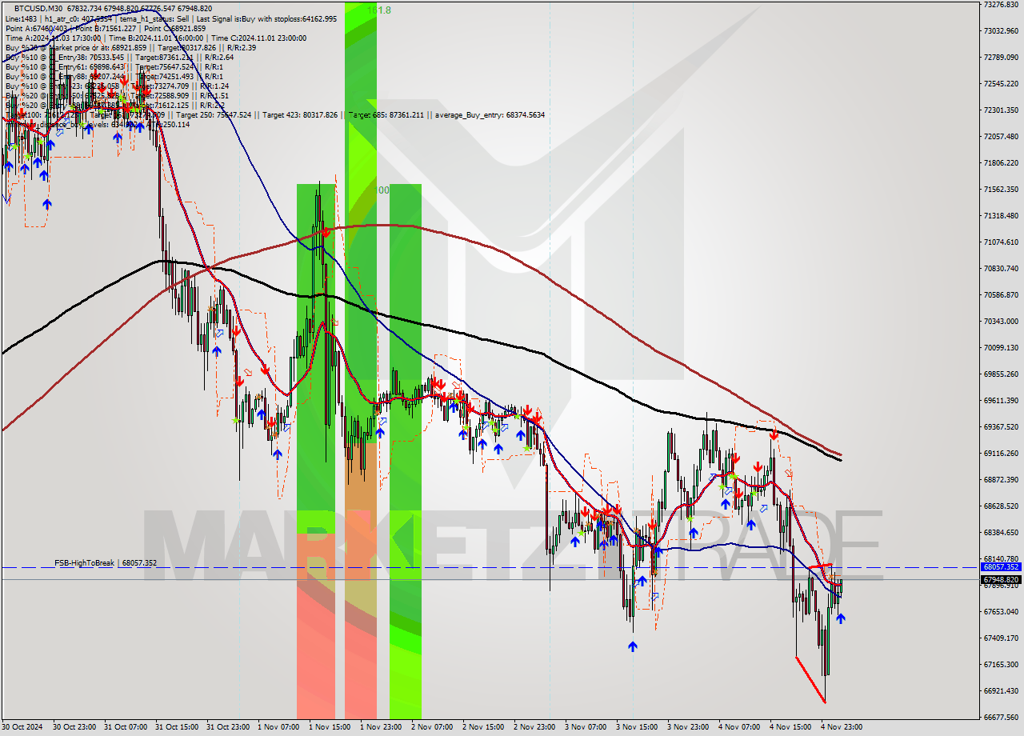Click the 4 Nov 07:00 time label
Image resolution: width=1024 pixels, height=736 pixels.
(x=740, y=727)
